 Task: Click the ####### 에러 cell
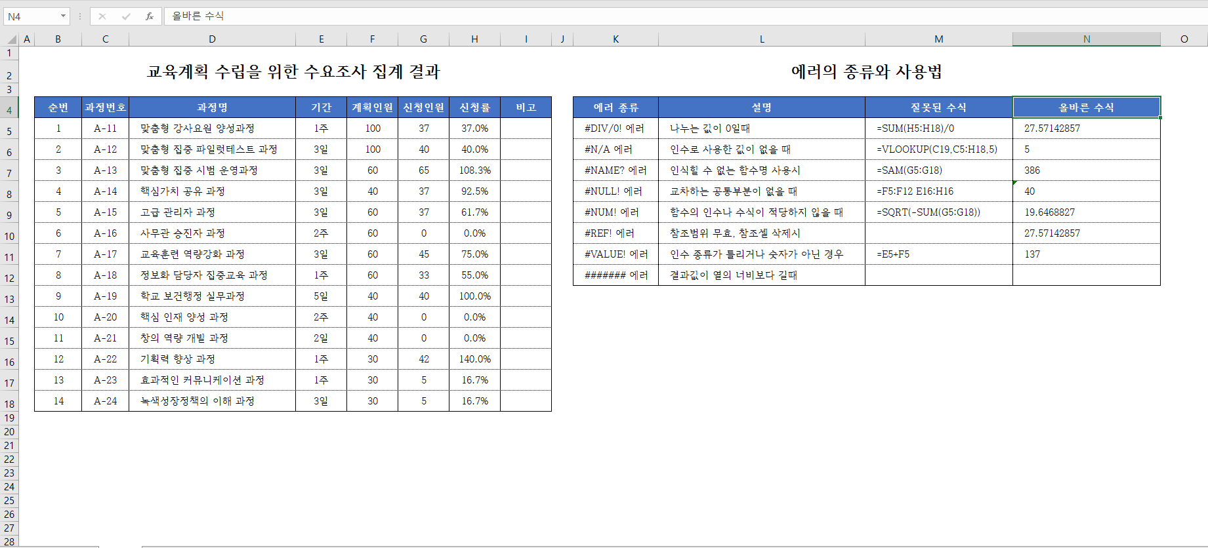tap(615, 275)
